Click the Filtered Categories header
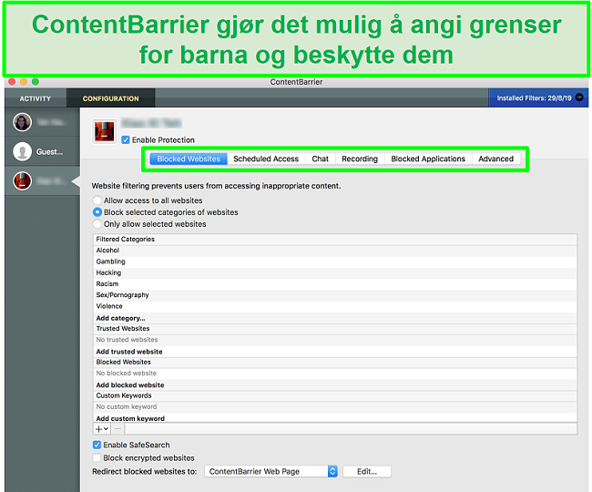The height and width of the screenshot is (492, 592). pos(335,239)
